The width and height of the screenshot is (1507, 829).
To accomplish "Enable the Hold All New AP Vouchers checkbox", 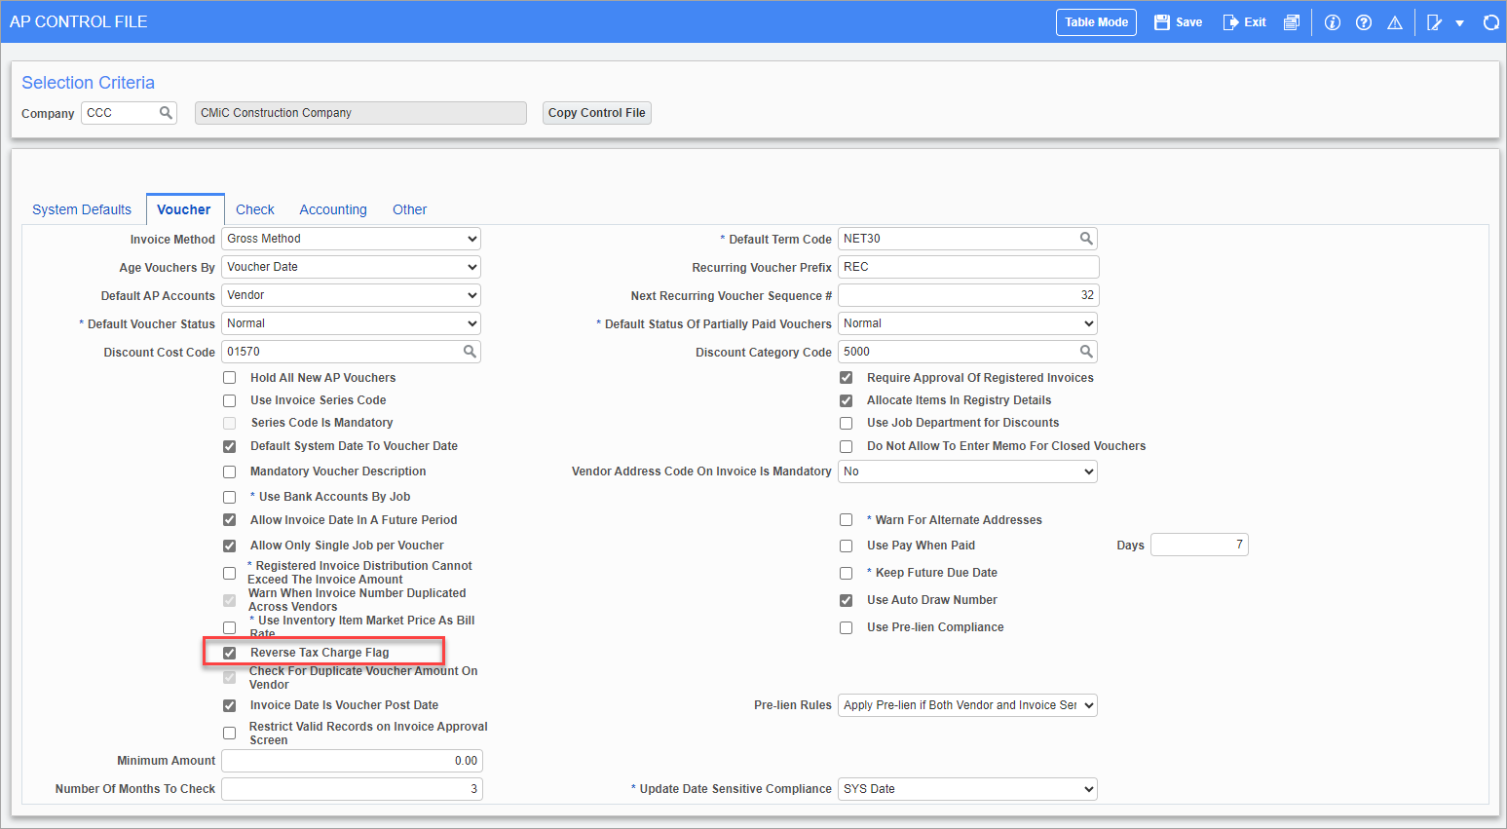I will click(229, 377).
